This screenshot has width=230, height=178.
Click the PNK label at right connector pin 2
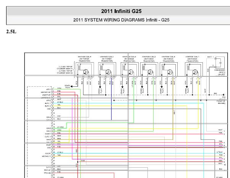point(220,133)
